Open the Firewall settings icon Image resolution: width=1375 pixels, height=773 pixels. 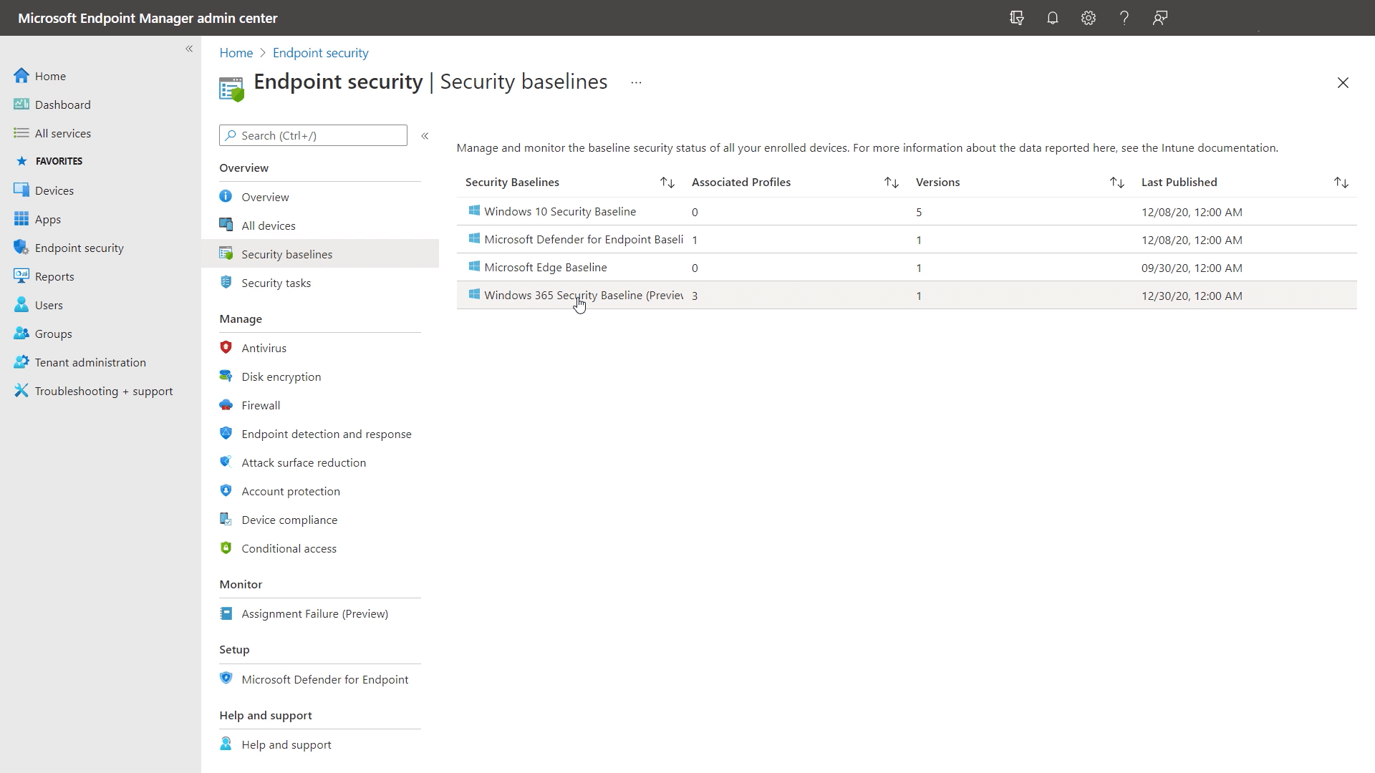coord(226,405)
